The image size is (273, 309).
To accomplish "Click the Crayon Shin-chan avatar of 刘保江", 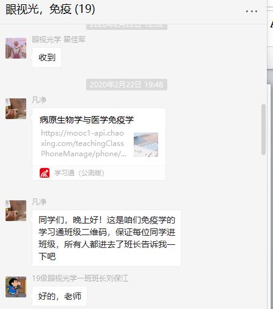I will click(x=16, y=287).
